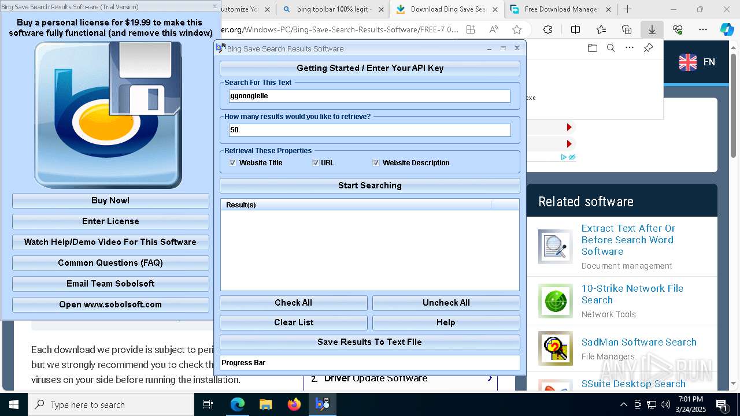Screen dimensions: 740x416
Task: Click first red arrow ad item
Action: pyautogui.click(x=569, y=127)
